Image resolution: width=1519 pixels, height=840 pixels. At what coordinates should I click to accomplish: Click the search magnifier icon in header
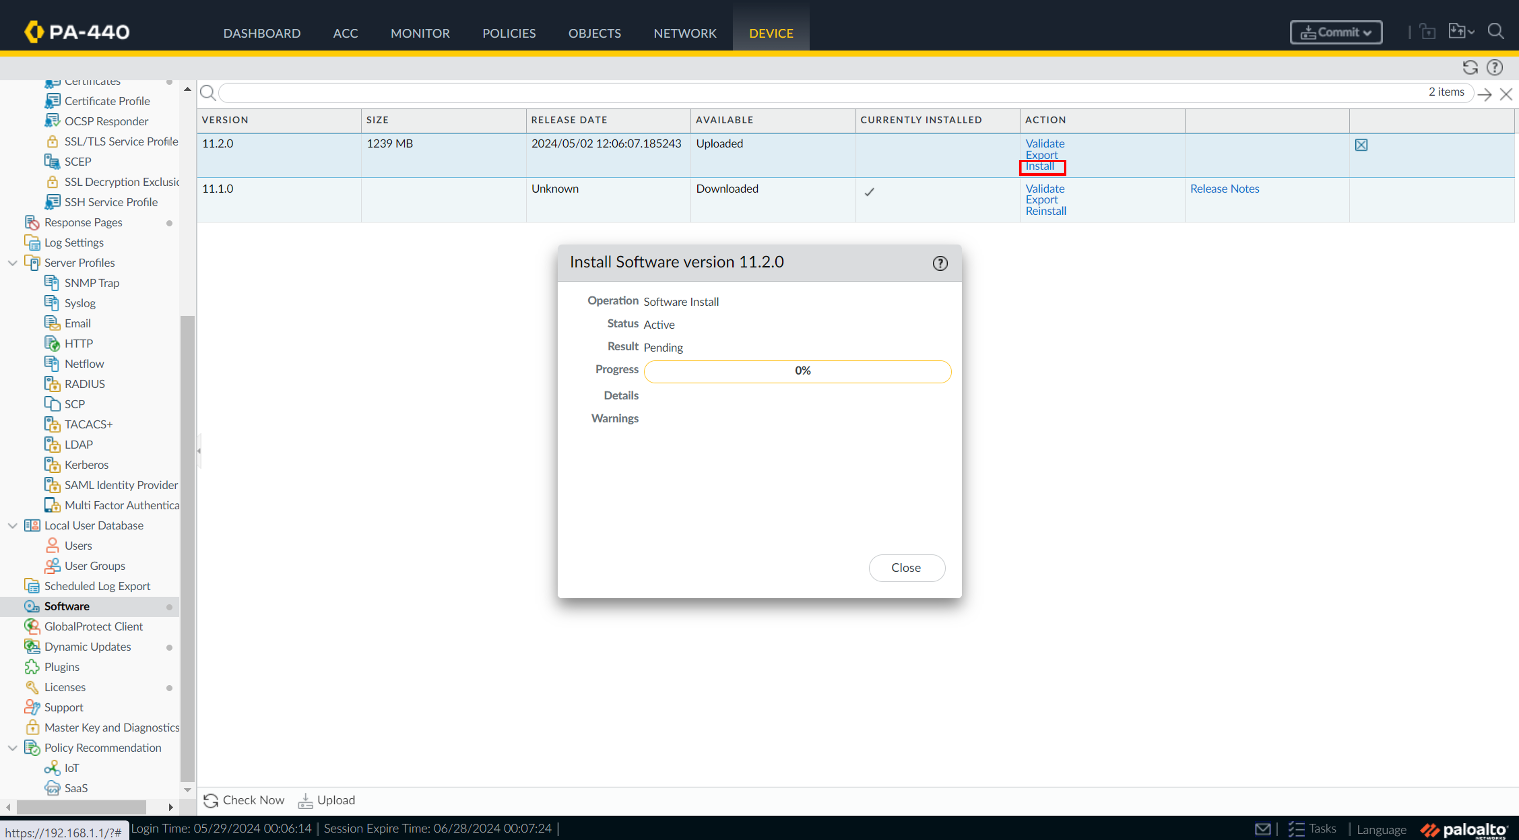(x=1496, y=31)
